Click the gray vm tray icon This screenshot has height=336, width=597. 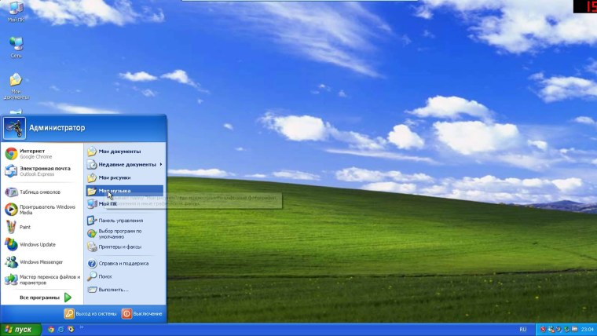click(x=574, y=329)
